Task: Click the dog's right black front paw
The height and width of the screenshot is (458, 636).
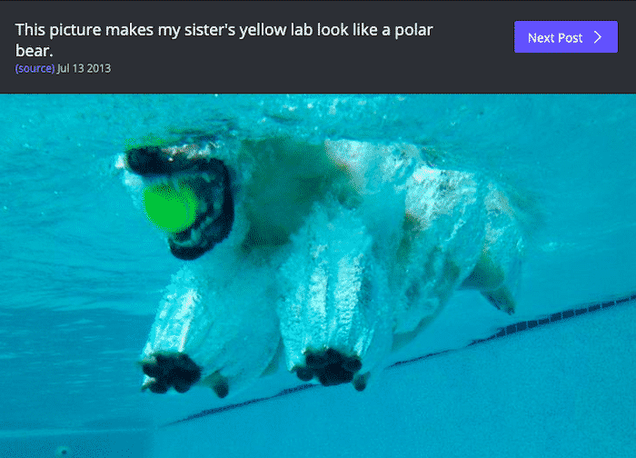Action: click(329, 366)
